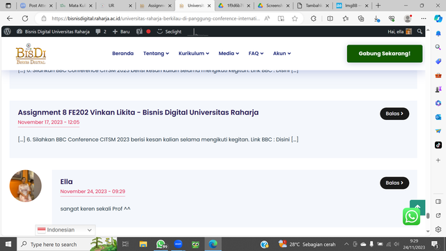Expand the Akun dropdown menu
This screenshot has width=446, height=251.
282,54
